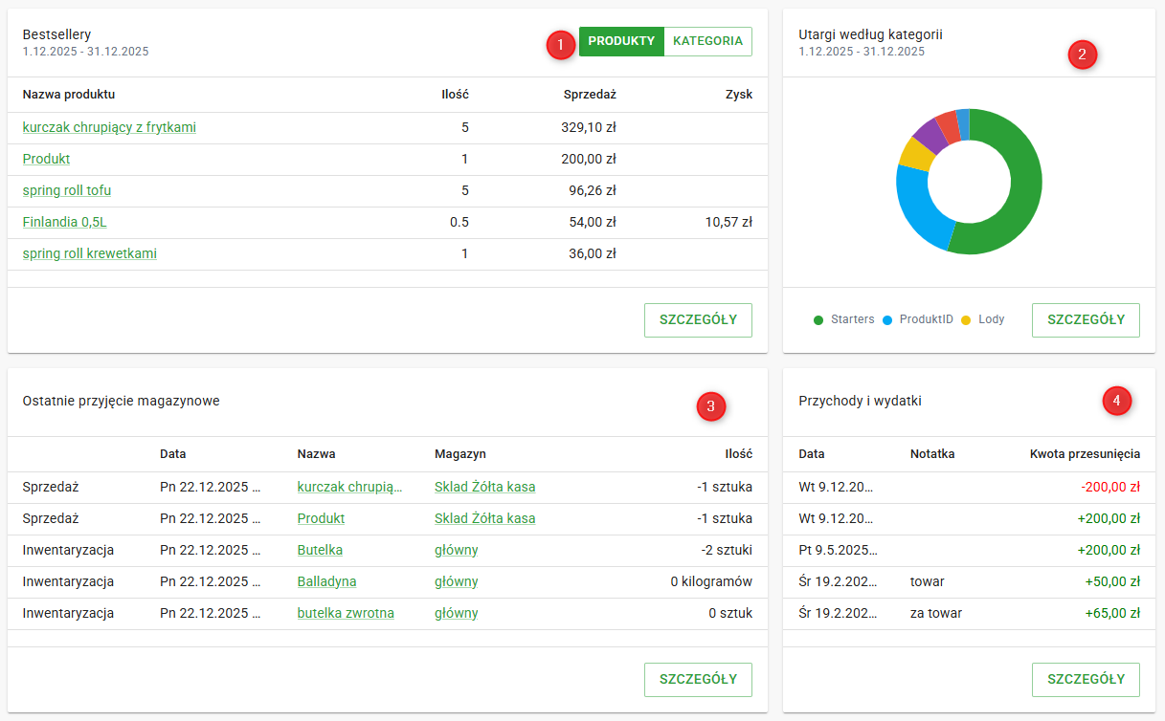The image size is (1165, 721).
Task: Open the butelka zwrotna item link
Action: tap(346, 613)
